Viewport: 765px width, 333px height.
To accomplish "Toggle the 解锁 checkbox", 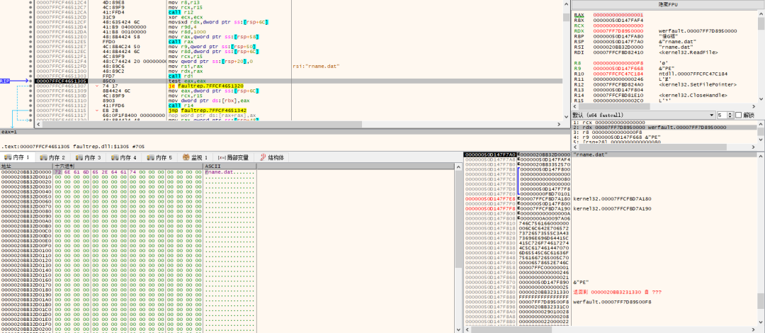I will click(x=739, y=115).
